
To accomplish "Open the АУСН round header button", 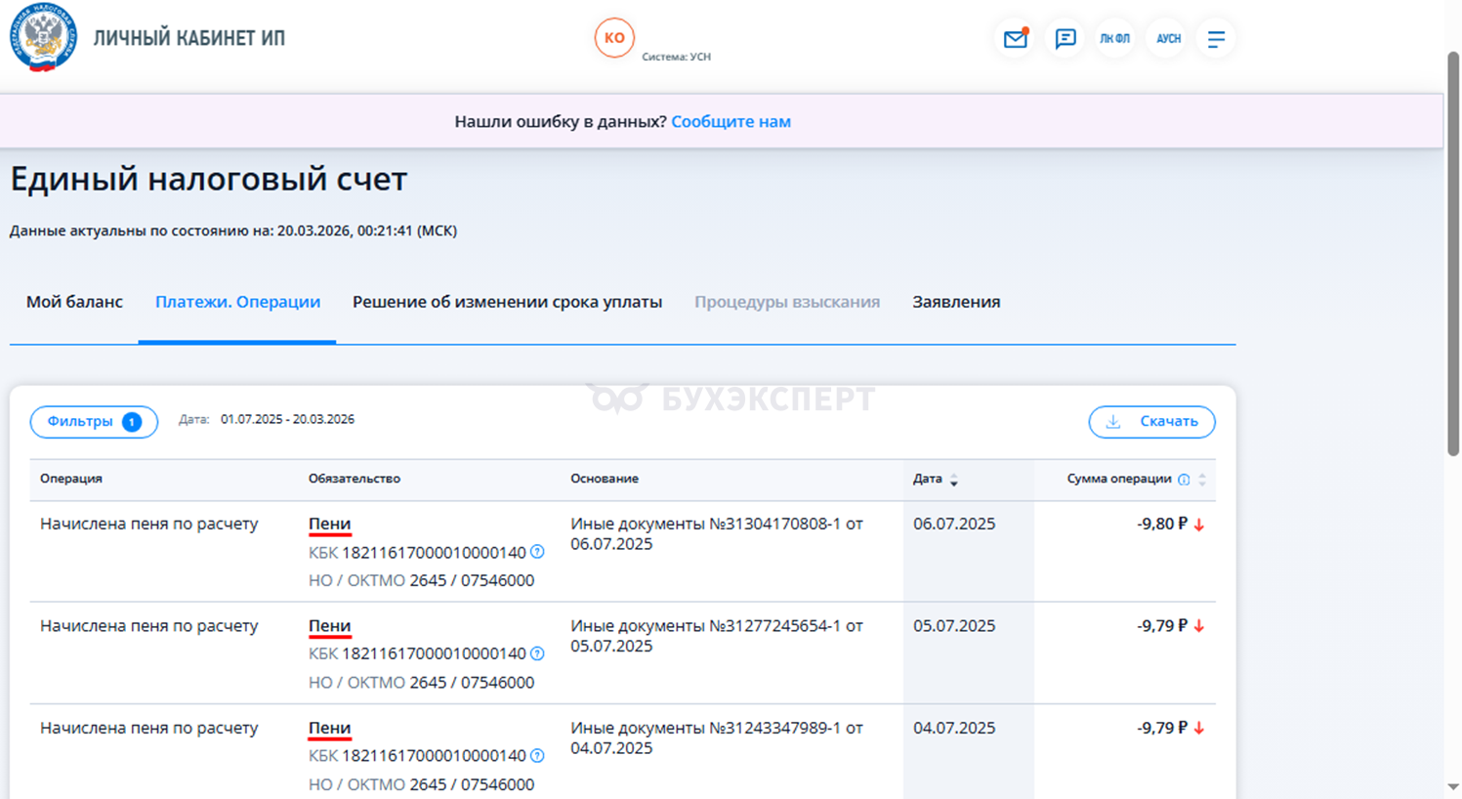I will click(x=1168, y=39).
